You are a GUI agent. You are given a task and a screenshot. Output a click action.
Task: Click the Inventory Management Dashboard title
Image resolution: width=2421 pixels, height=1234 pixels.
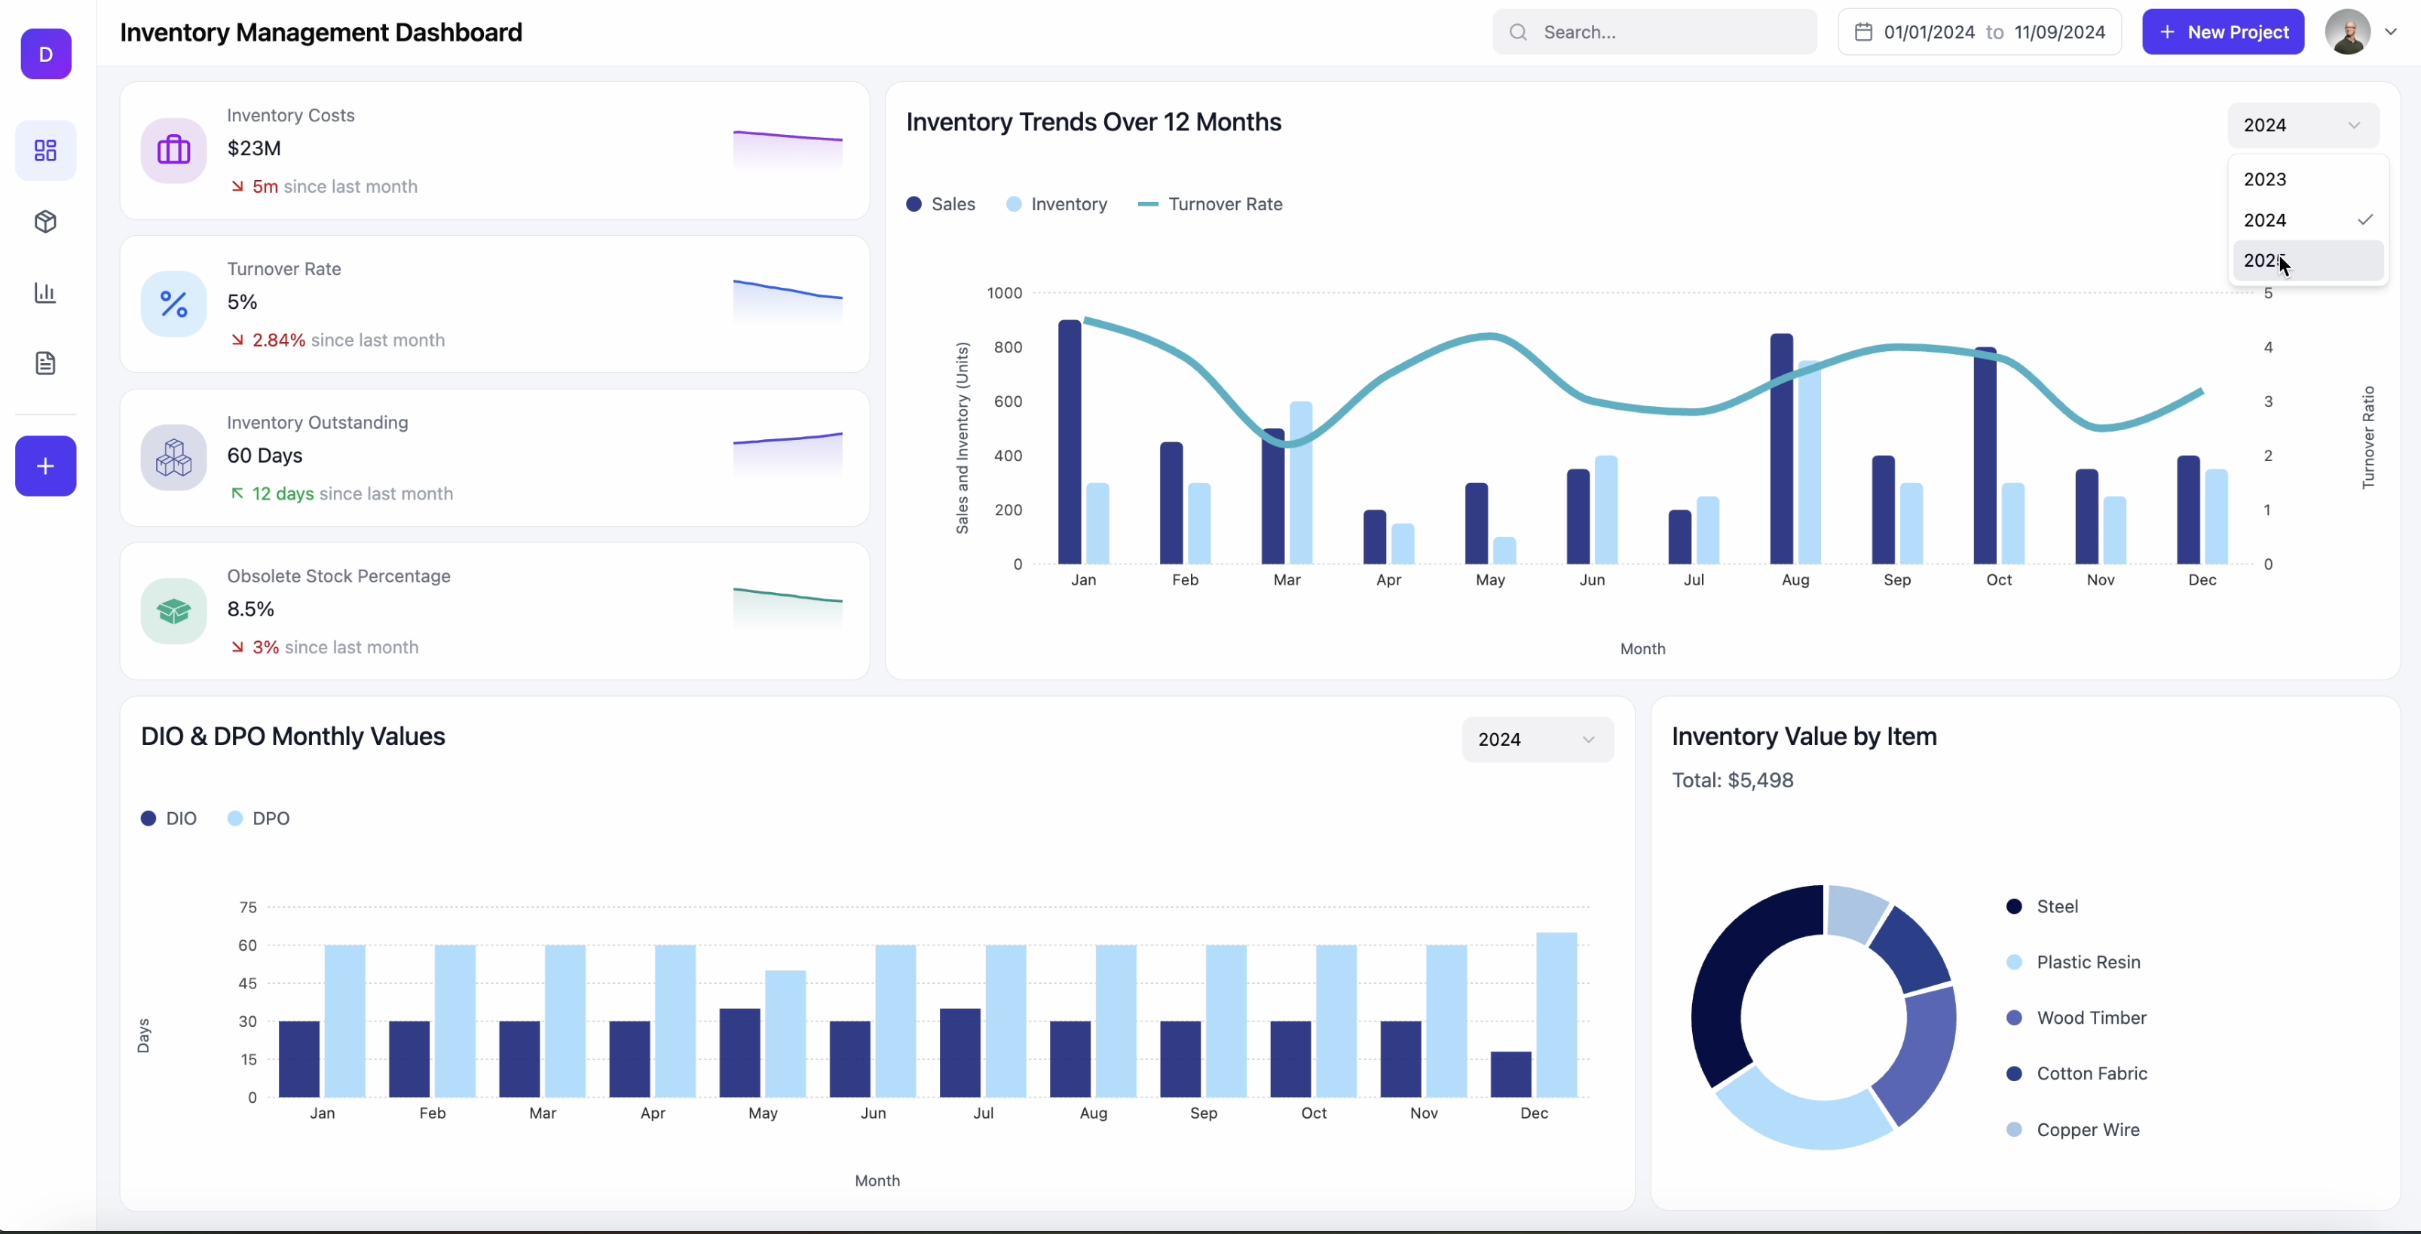320,32
